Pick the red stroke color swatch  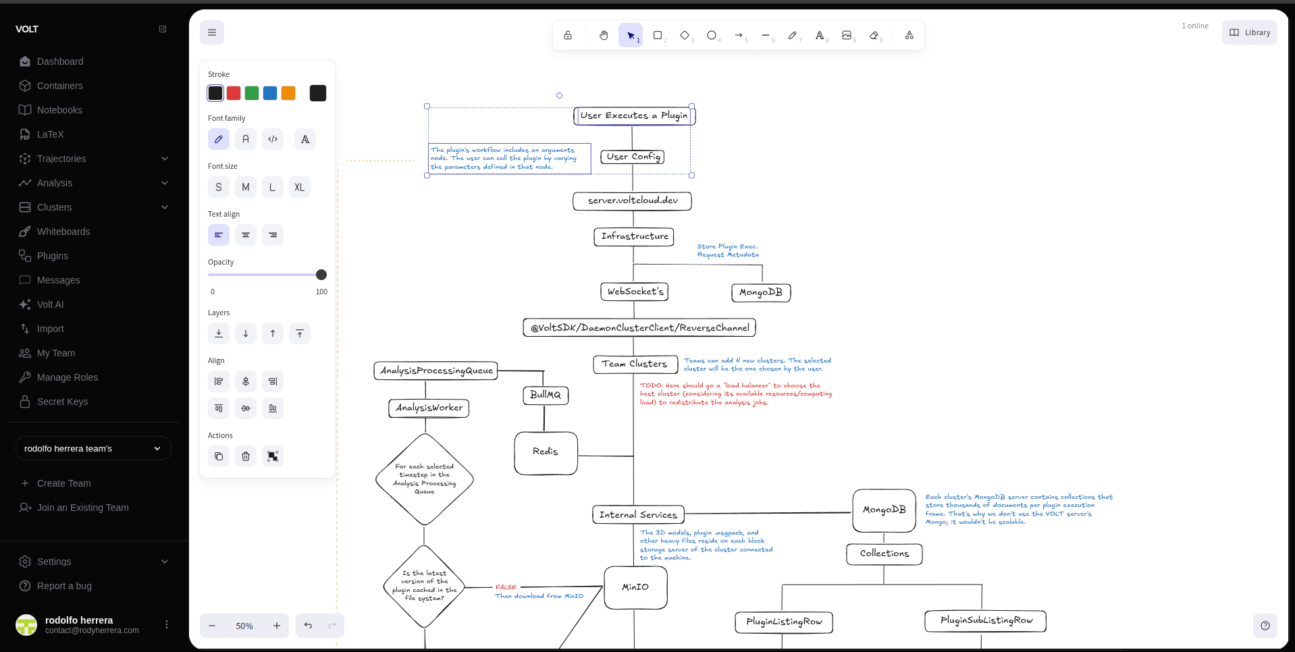234,93
